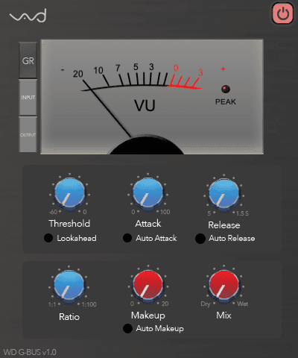Click the "-60" threshold minimum label
Viewport: 298px width, 358px height.
click(53, 212)
